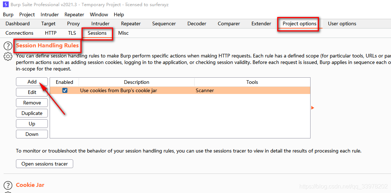This screenshot has height=193, width=391.
Task: Move rule with the Up button
Action: [x=32, y=124]
